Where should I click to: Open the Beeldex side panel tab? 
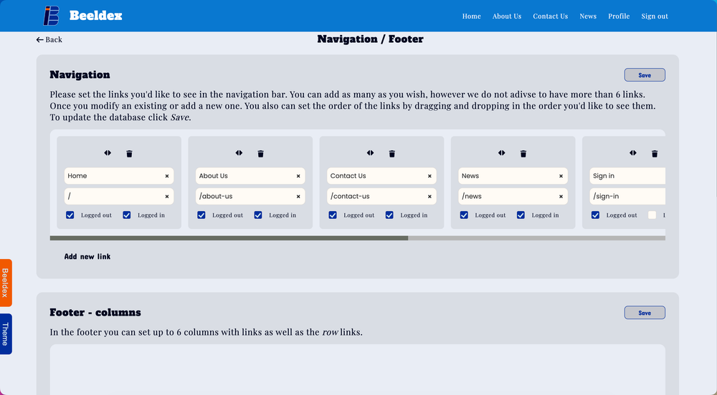(x=5, y=283)
